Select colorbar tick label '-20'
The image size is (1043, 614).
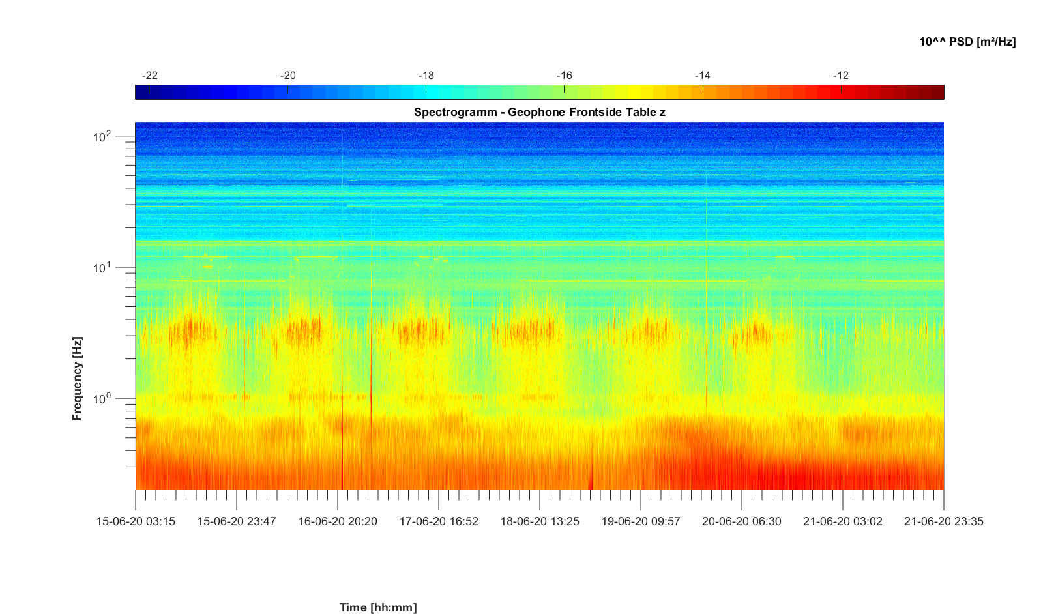click(287, 76)
